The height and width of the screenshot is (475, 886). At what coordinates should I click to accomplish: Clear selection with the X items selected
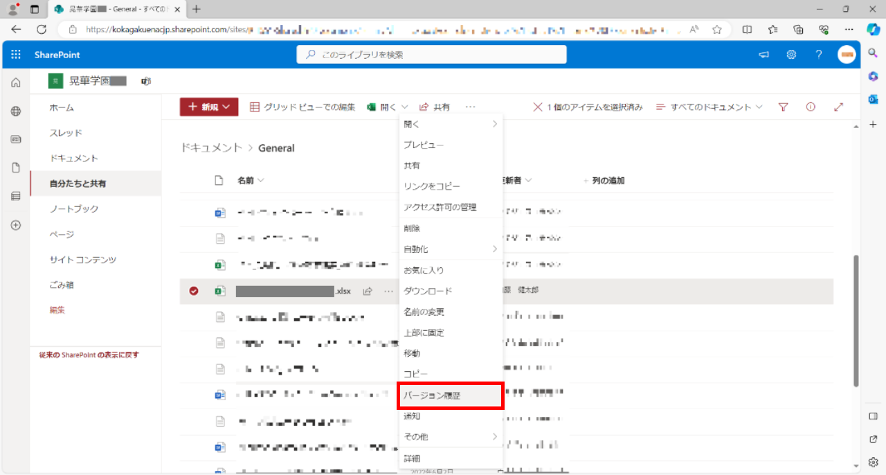538,107
